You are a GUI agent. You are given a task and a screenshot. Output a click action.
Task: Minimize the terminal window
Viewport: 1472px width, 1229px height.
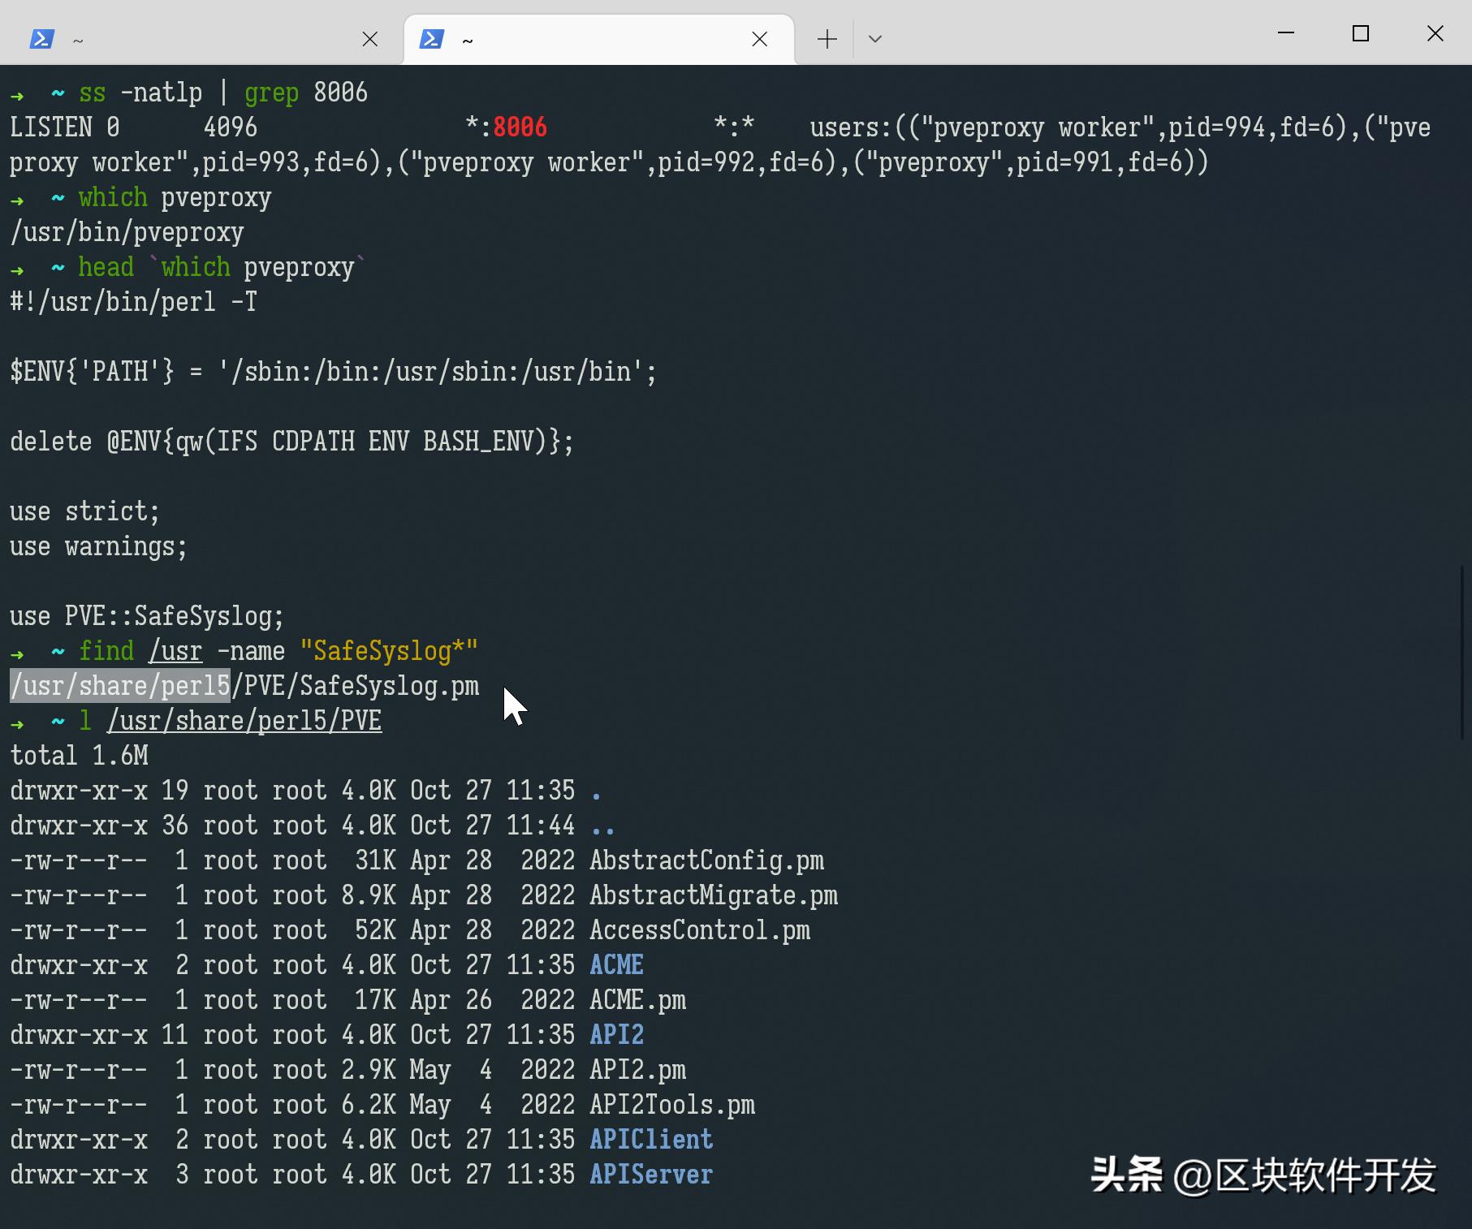coord(1285,33)
